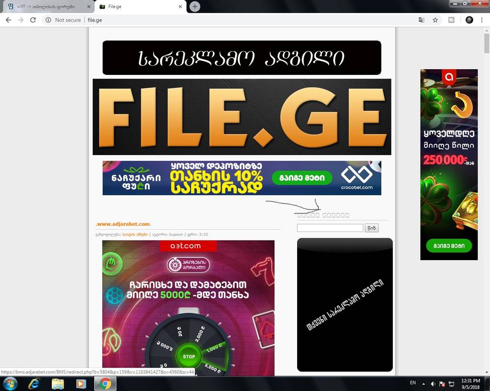Click orange category link under post title
This screenshot has width=490, height=391.
135,234
